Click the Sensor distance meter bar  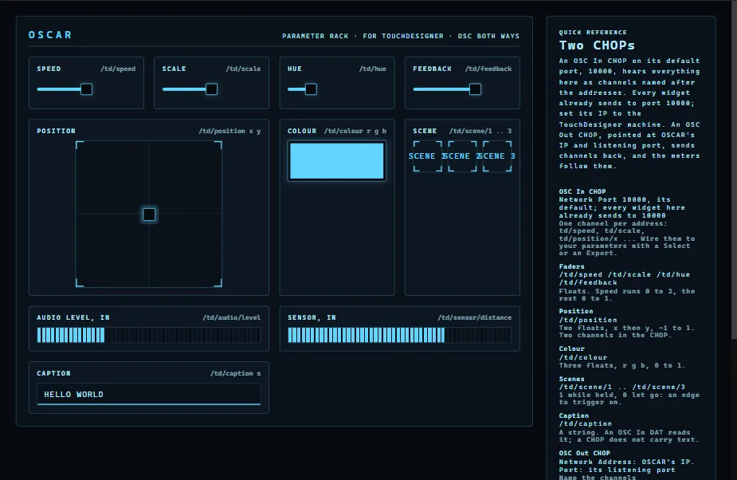coord(399,335)
